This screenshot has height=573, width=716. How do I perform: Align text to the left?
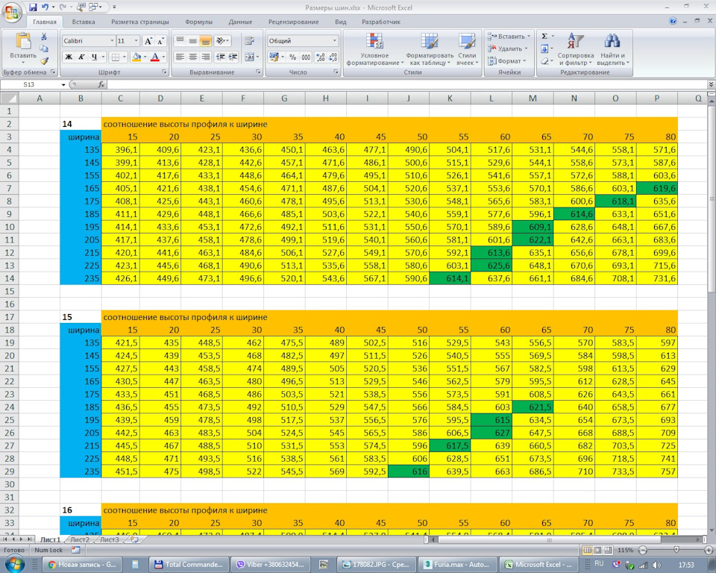[x=180, y=57]
